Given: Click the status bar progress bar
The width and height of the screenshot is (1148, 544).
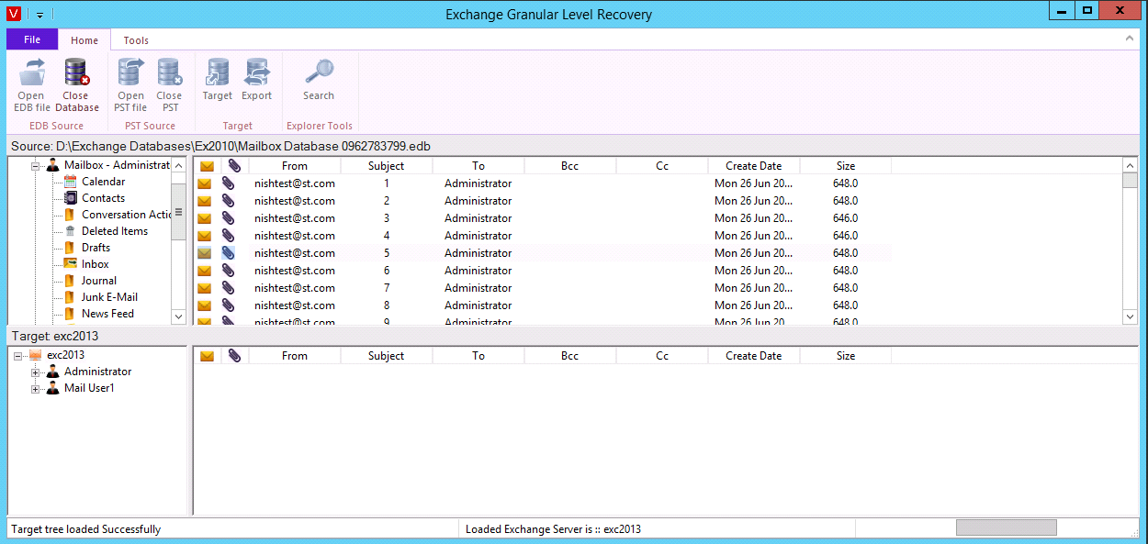Looking at the screenshot, I should 1007,528.
